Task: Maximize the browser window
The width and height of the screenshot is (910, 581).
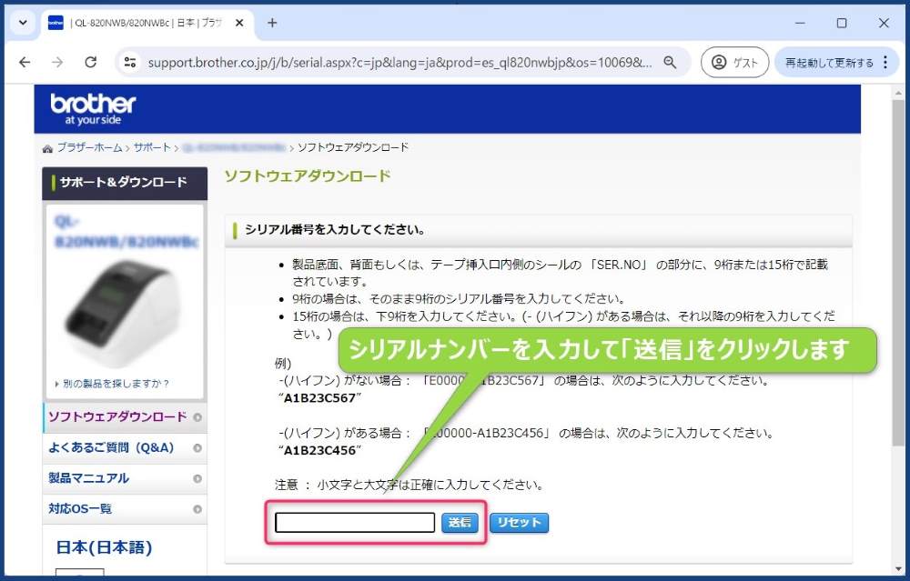Action: point(842,23)
